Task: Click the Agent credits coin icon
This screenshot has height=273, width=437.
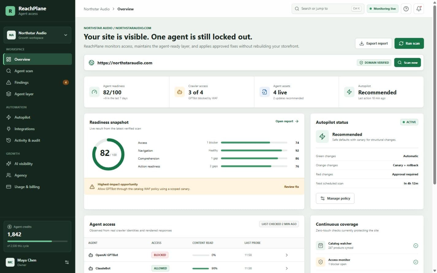Action: click(x=10, y=227)
